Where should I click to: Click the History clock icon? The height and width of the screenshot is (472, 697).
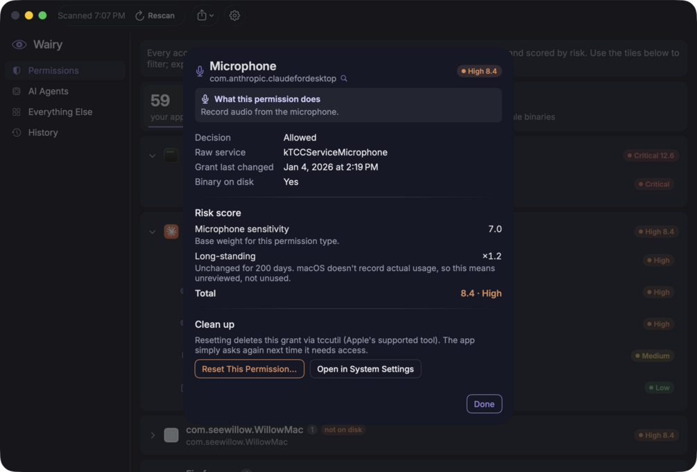tap(17, 132)
